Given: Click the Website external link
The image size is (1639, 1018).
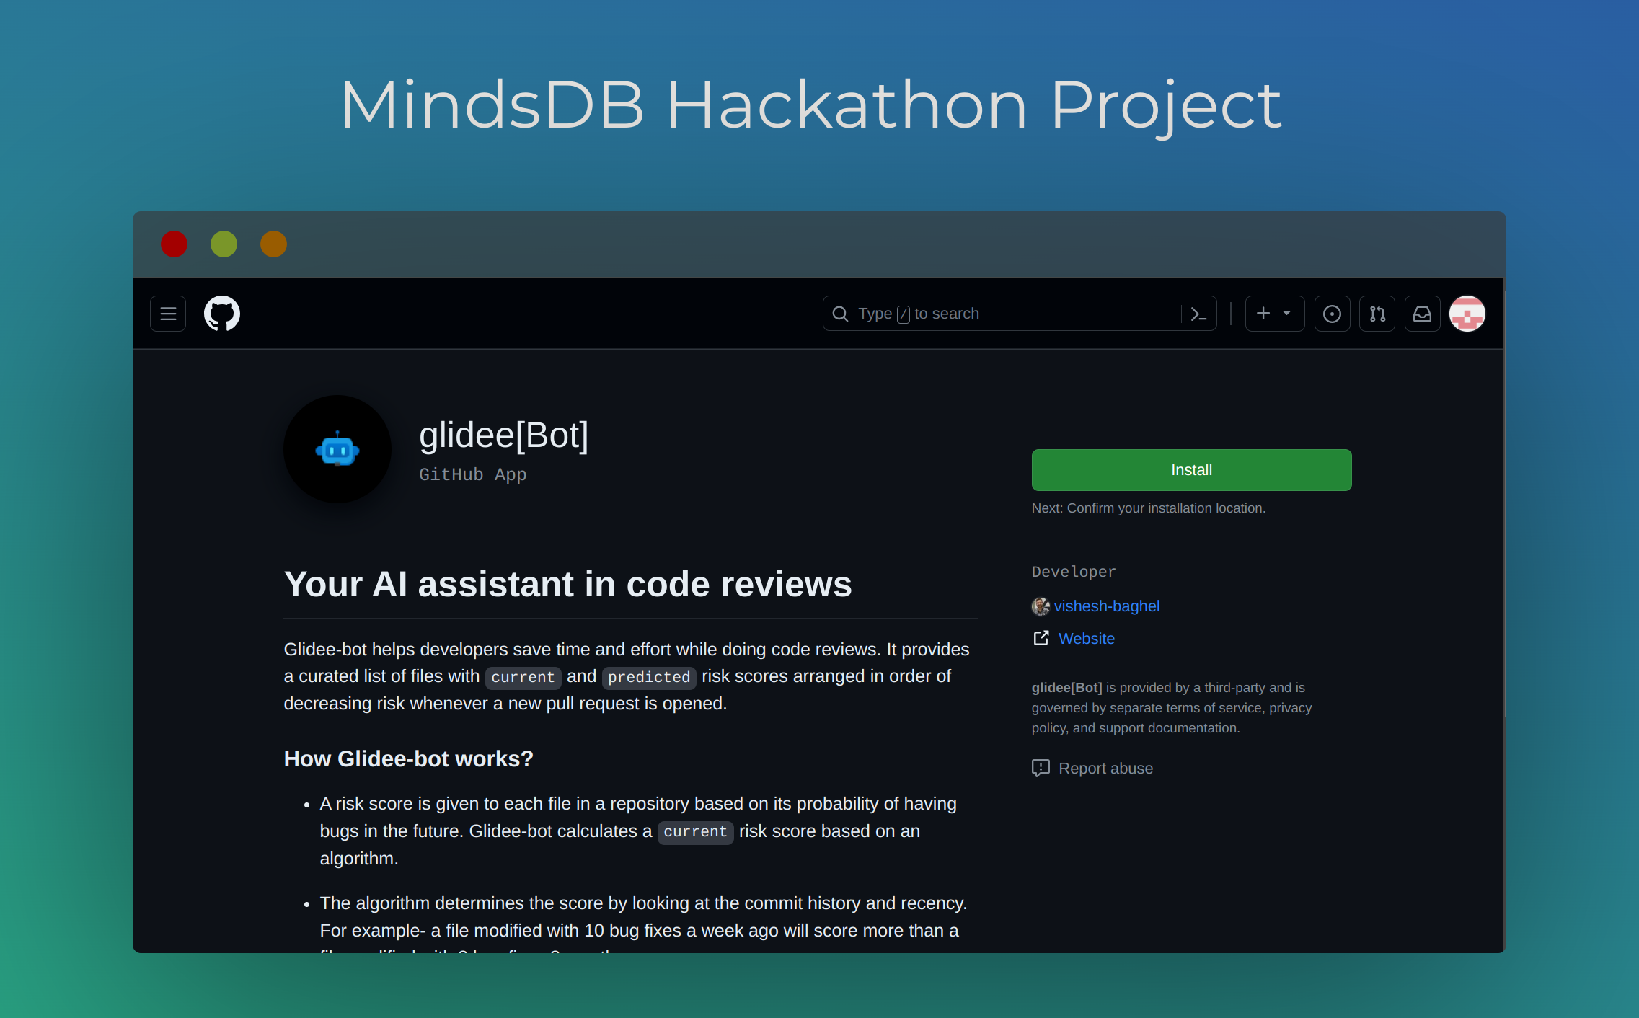Looking at the screenshot, I should pos(1084,638).
